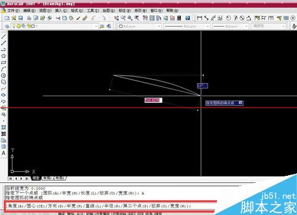This screenshot has height=215, width=297.
Task: Activate the Zoom Window magnifier
Action: point(130,18)
